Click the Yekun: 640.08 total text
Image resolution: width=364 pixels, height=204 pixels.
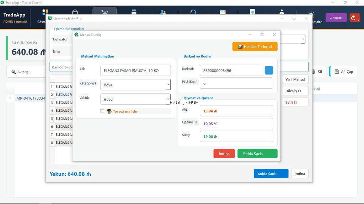point(70,174)
